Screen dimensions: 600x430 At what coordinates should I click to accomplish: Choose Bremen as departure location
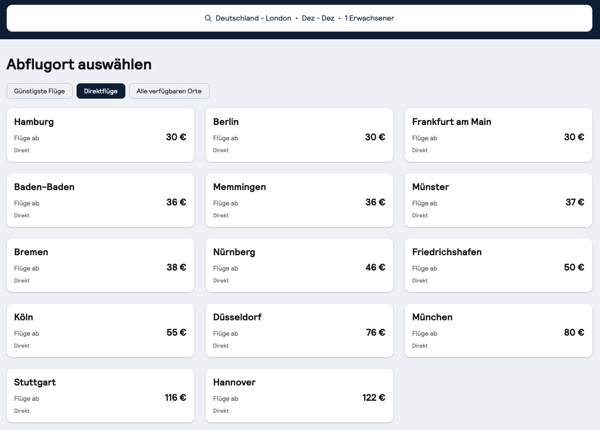100,265
